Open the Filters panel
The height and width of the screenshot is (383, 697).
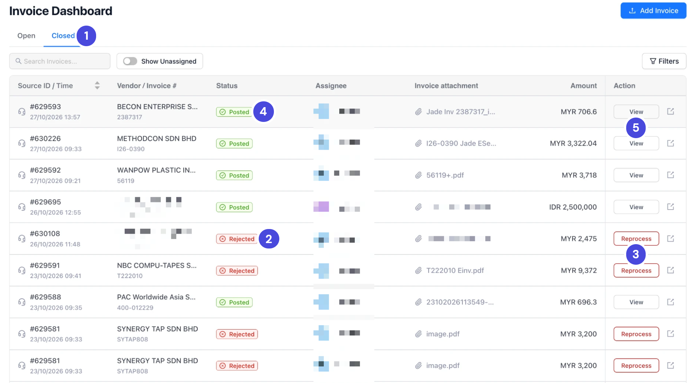coord(664,61)
